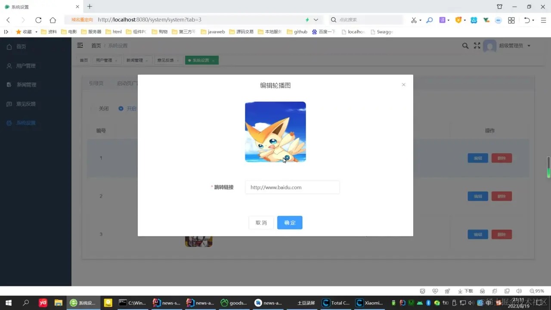The height and width of the screenshot is (310, 551).
Task: Open the File Explorer taskbar icon
Action: 58,303
